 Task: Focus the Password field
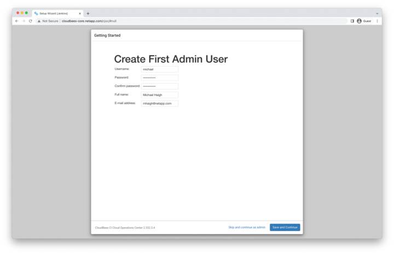(159, 78)
